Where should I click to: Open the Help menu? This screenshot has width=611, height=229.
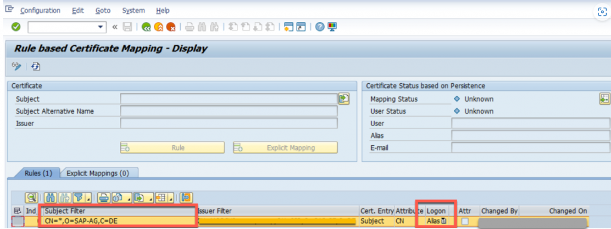pos(162,11)
